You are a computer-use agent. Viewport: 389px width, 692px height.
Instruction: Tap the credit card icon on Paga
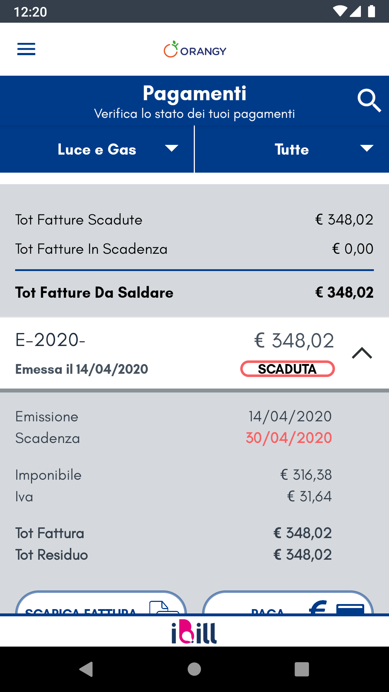coord(350,608)
